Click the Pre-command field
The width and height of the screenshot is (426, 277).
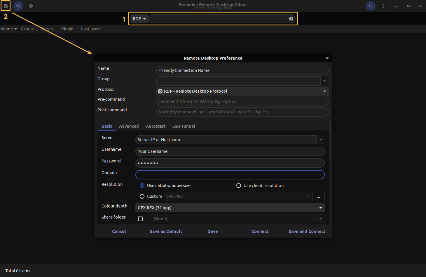[x=242, y=101]
